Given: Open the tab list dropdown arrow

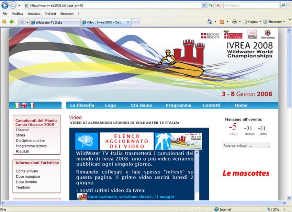Looking at the screenshot, I should click(27, 22).
